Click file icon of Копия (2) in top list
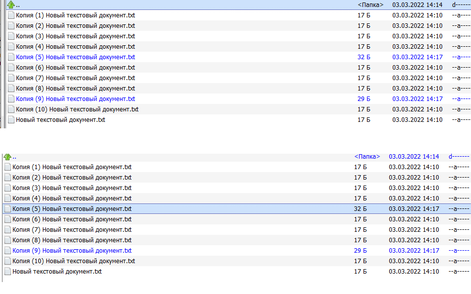Image resolution: width=471 pixels, height=294 pixels. point(11,26)
